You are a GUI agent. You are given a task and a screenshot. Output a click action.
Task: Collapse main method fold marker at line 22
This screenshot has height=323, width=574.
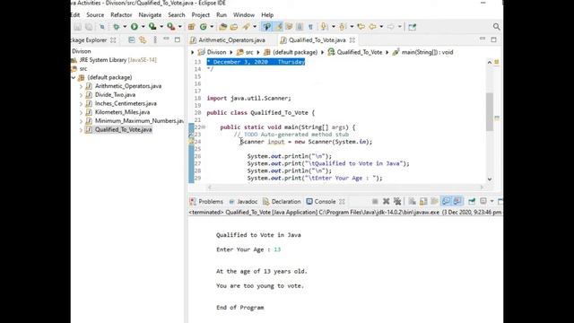coord(204,127)
